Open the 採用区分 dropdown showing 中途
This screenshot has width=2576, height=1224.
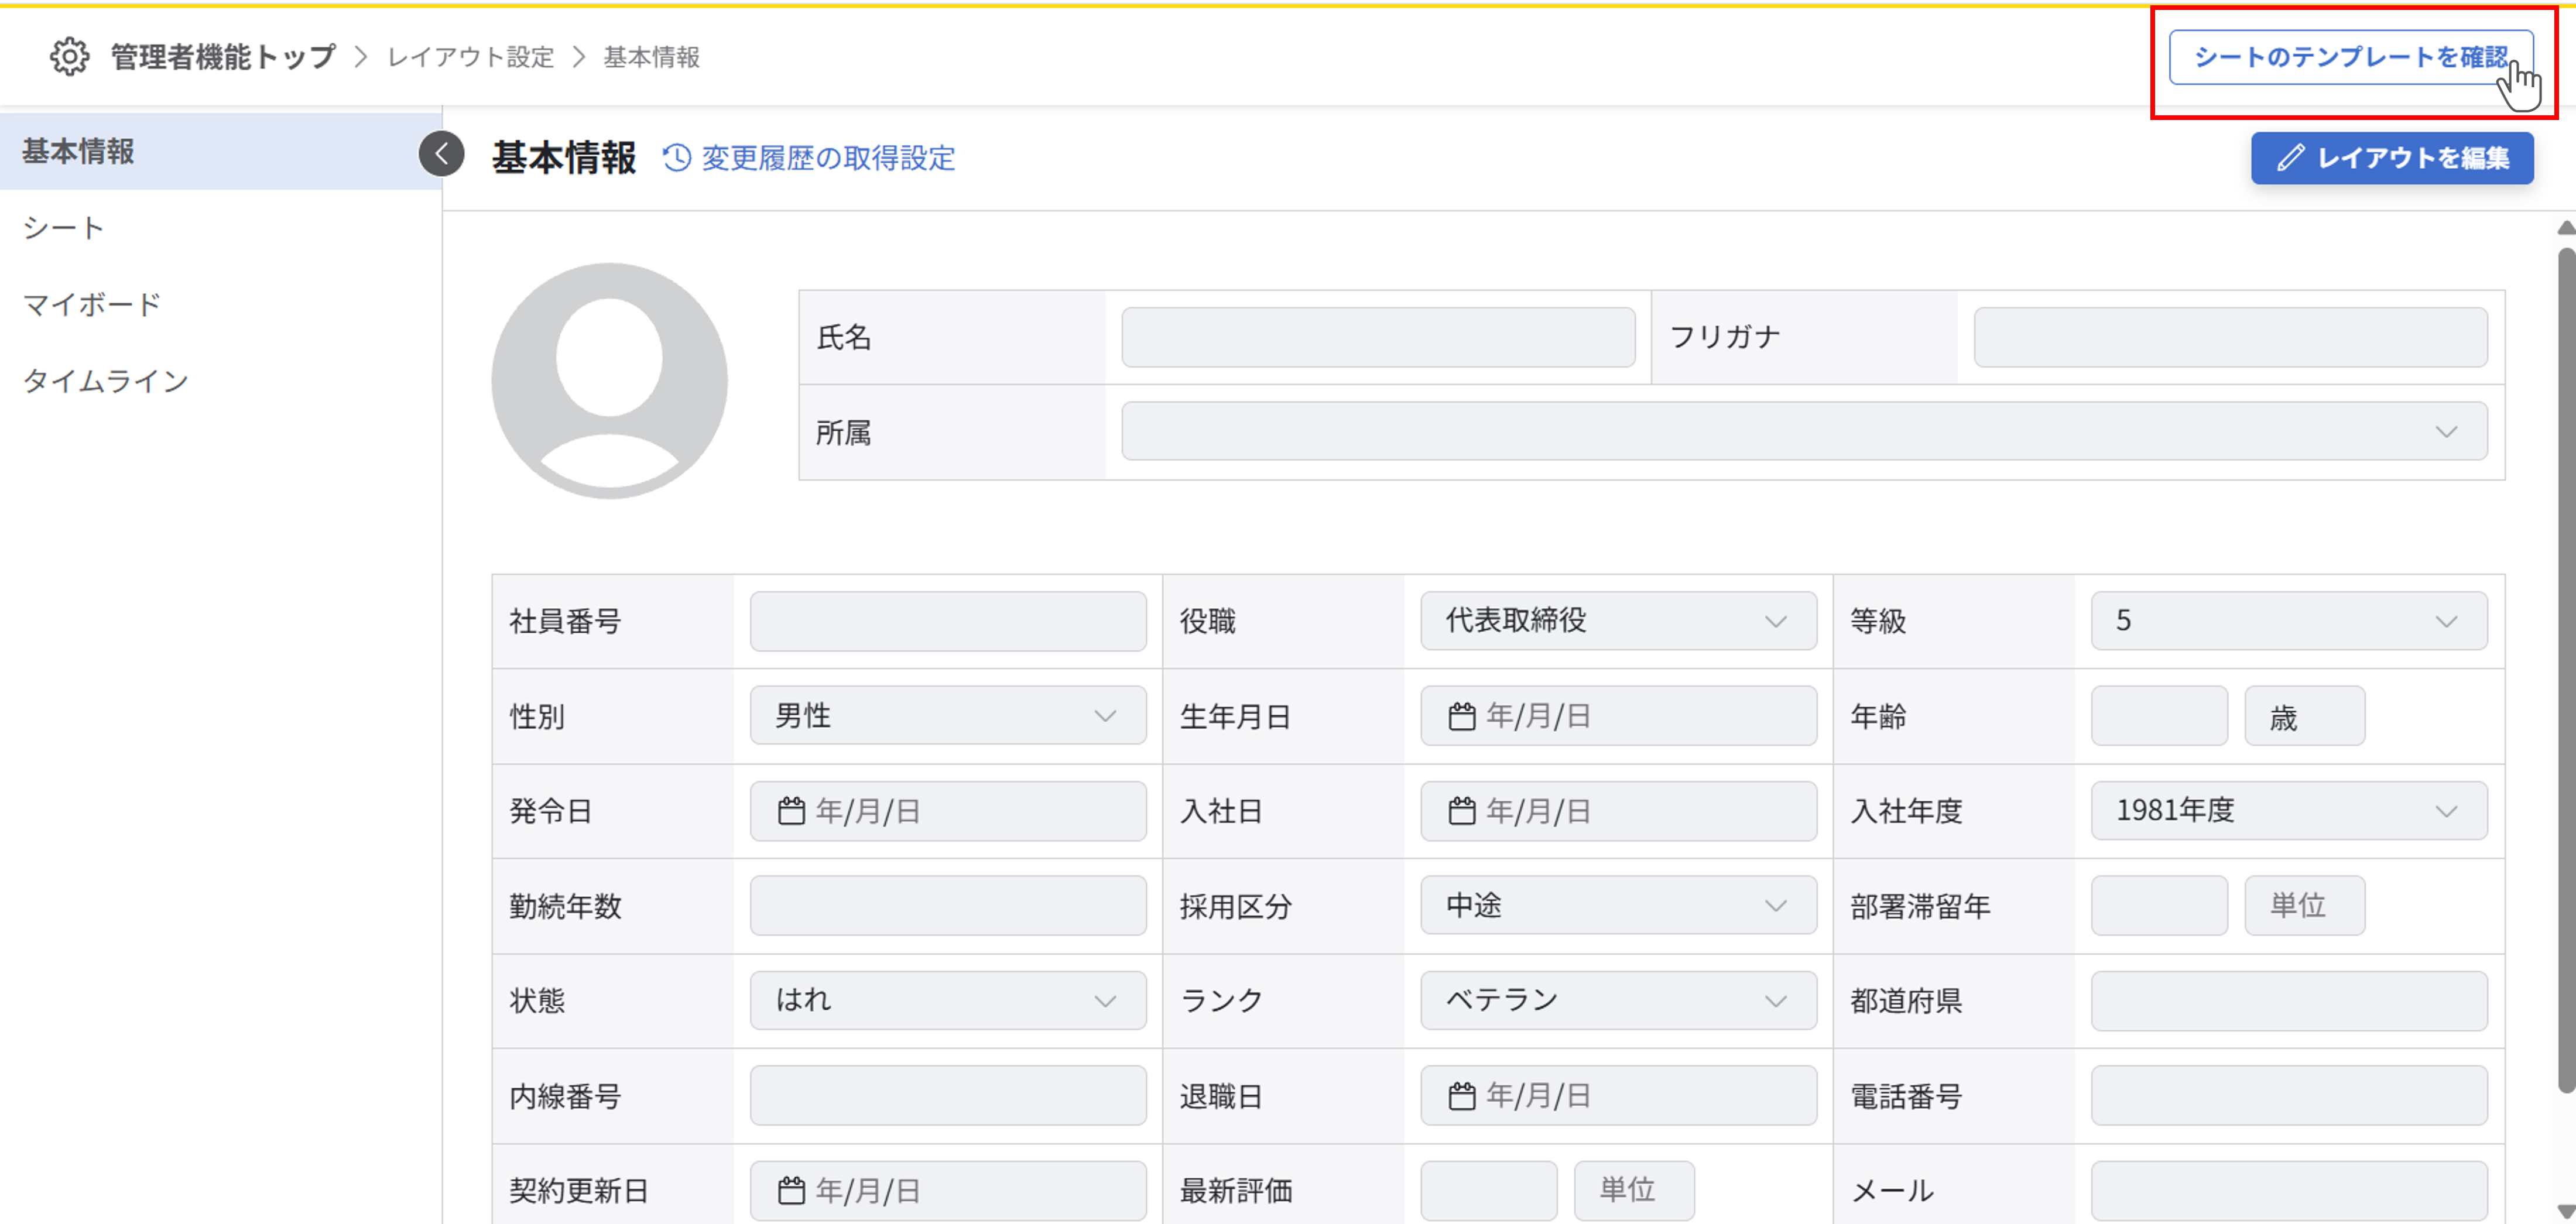(1618, 906)
